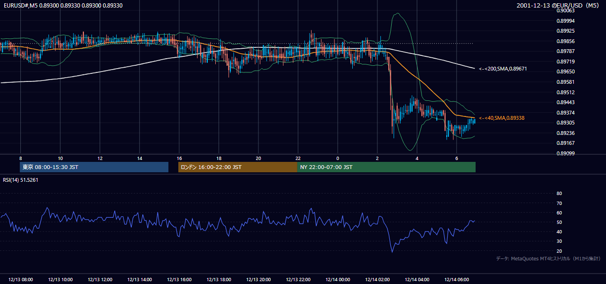Screen dimensions: 606x284
Task: Click the RSI 40 level label
Action: 560,231
